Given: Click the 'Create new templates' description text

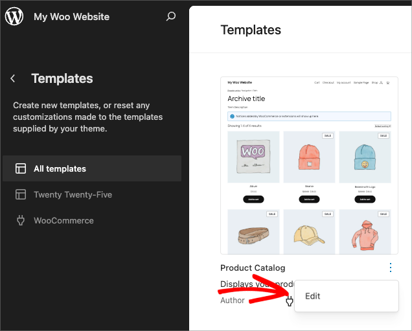Looking at the screenshot, I should point(87,117).
